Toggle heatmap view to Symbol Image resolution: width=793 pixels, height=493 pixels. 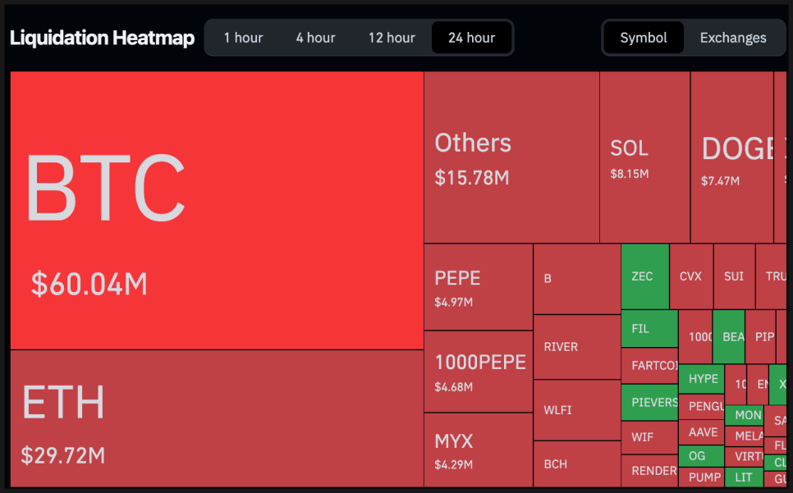(643, 38)
